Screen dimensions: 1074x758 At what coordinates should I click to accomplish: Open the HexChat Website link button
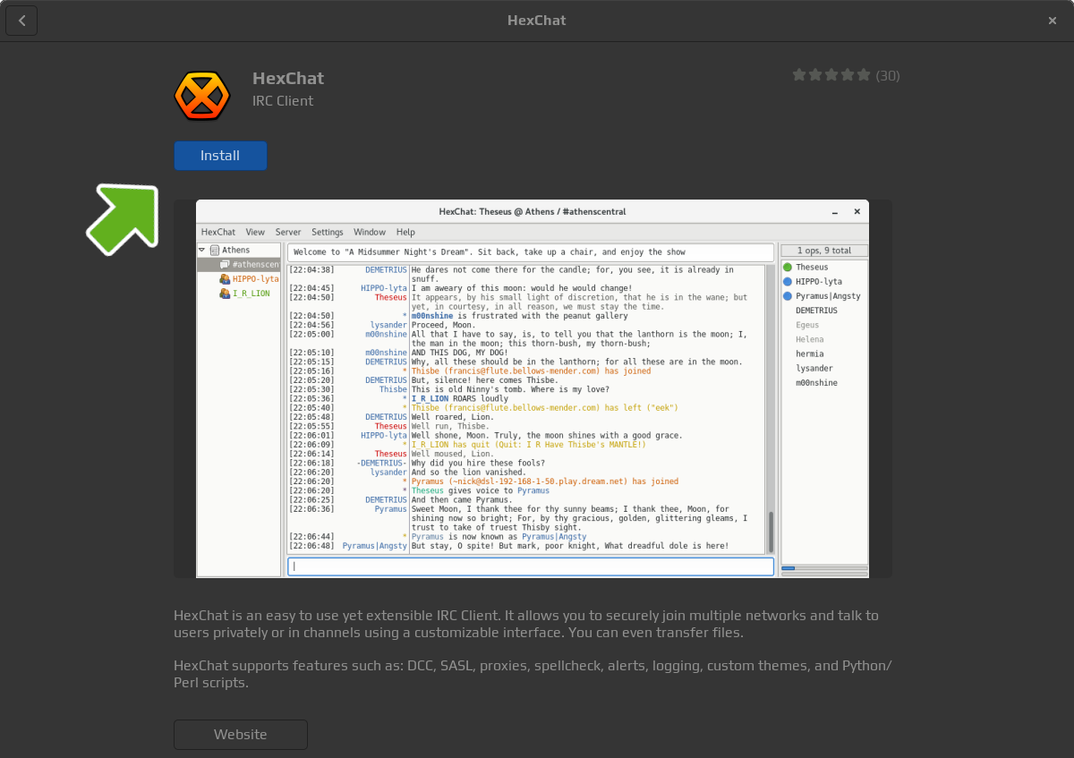pos(240,735)
